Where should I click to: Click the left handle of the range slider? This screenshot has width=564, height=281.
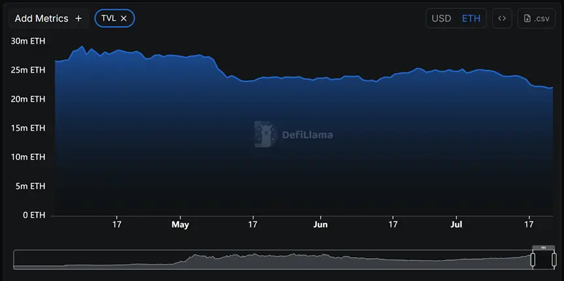pyautogui.click(x=533, y=259)
